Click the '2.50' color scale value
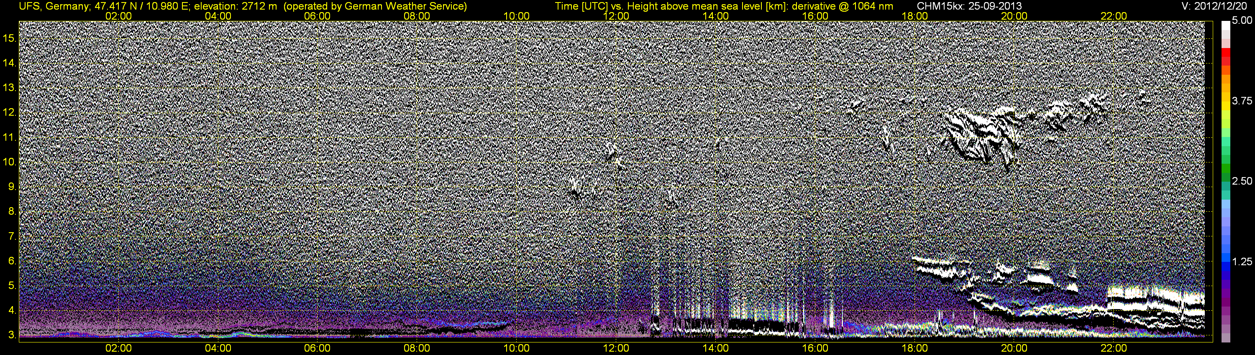 pyautogui.click(x=1242, y=181)
